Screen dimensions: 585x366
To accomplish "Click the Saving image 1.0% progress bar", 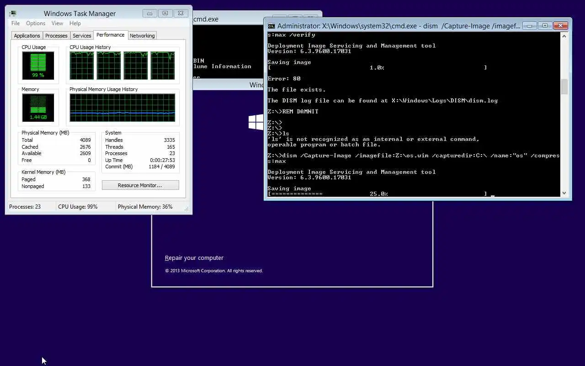I will pos(377,68).
